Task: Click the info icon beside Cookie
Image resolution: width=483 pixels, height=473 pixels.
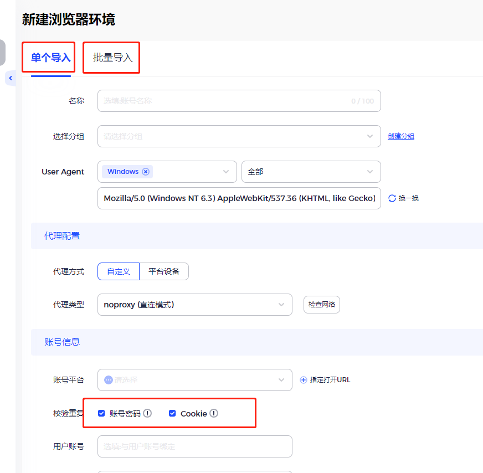Action: 214,413
